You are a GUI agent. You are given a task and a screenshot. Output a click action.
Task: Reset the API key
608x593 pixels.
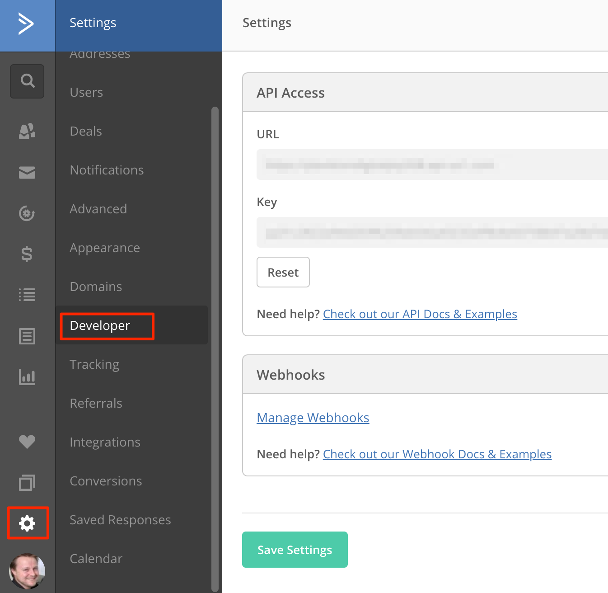click(283, 272)
